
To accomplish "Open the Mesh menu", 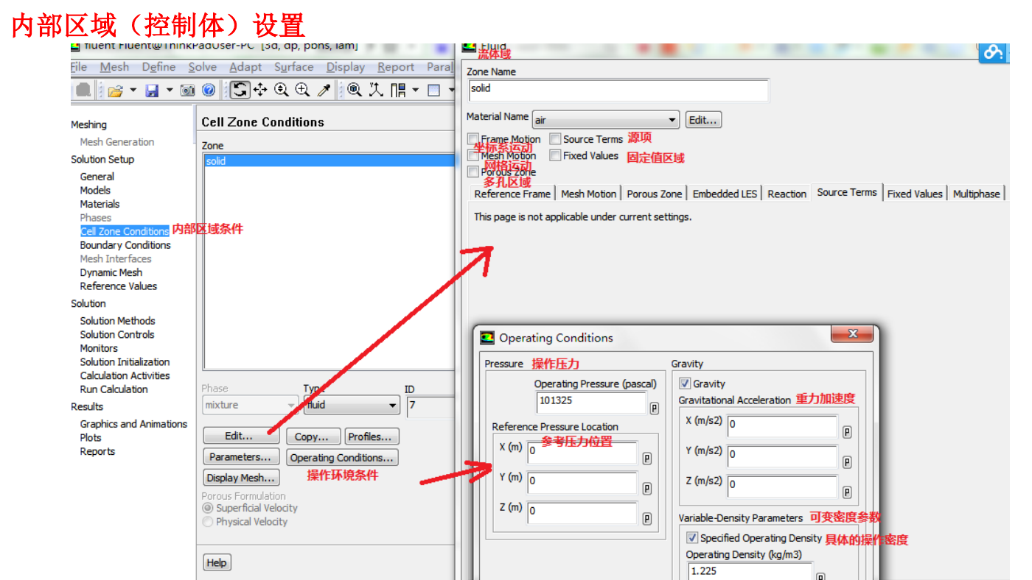I will coord(114,67).
